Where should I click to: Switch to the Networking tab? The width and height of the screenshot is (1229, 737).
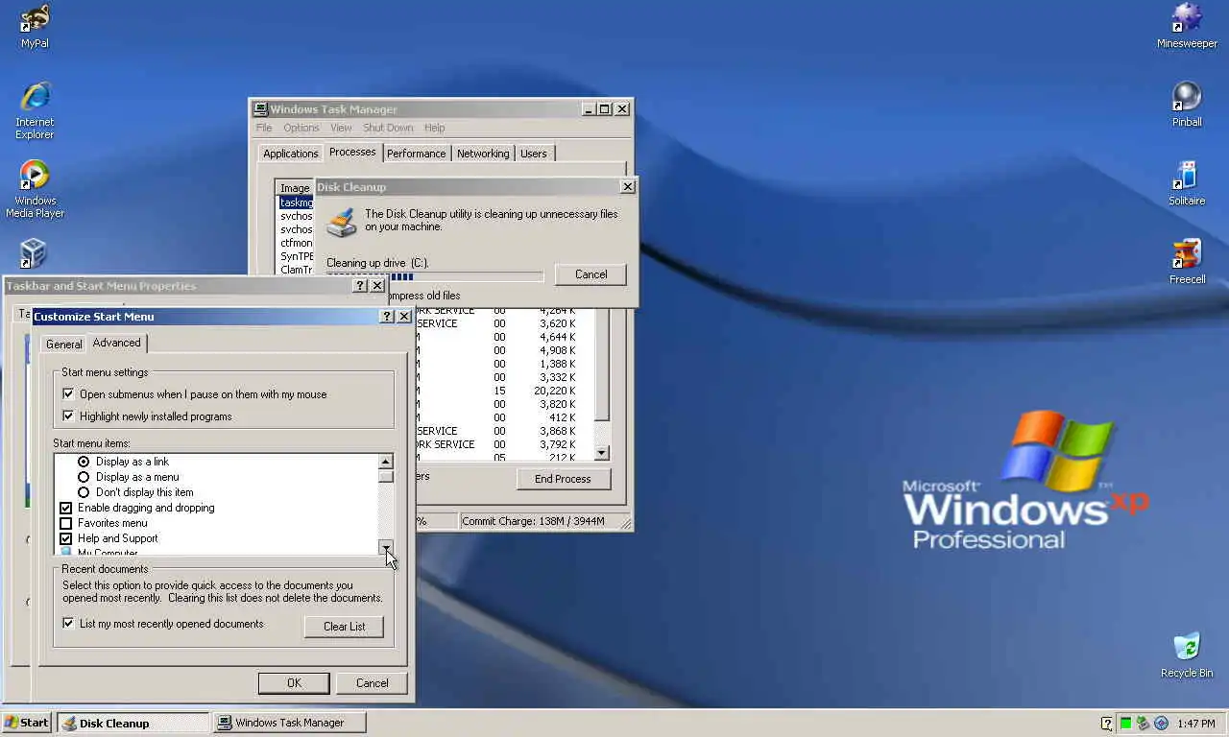[483, 154]
